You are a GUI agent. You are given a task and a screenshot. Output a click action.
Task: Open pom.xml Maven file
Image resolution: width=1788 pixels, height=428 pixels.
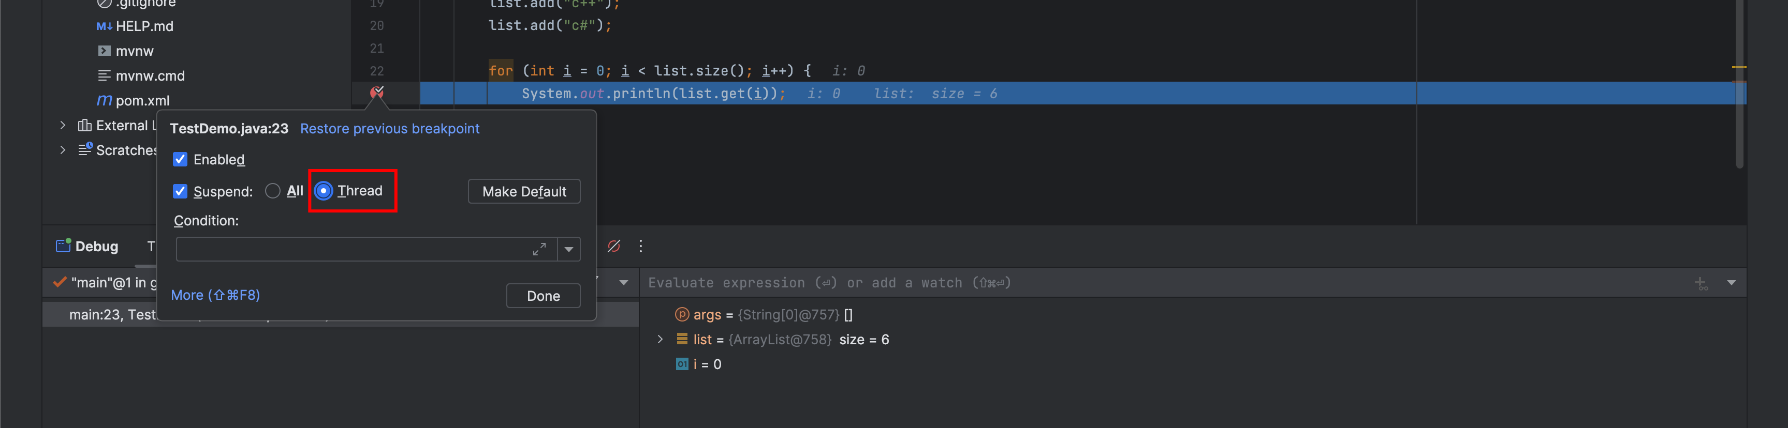pyautogui.click(x=142, y=100)
